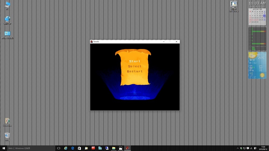Screen dimensions: 269x151
Task: Select day 30 in calendar gadget
Action: [x=257, y=22]
